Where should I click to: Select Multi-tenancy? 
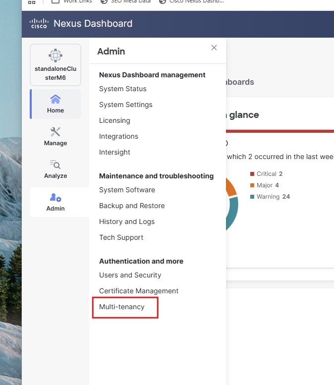click(x=122, y=307)
